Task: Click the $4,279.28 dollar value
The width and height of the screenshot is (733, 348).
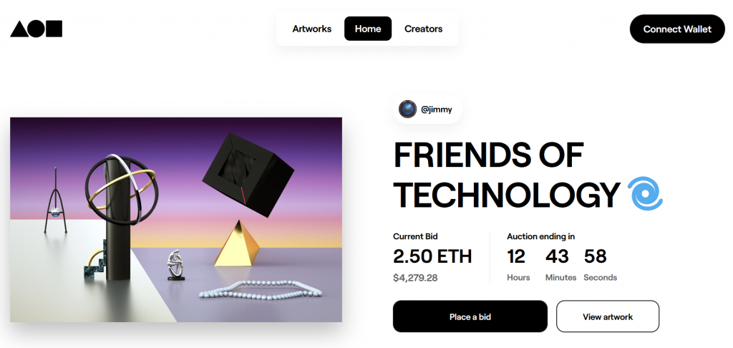Action: point(414,277)
